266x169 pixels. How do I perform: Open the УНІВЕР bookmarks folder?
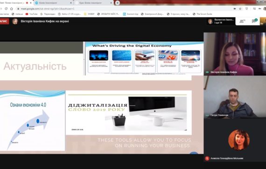[x=89, y=14]
